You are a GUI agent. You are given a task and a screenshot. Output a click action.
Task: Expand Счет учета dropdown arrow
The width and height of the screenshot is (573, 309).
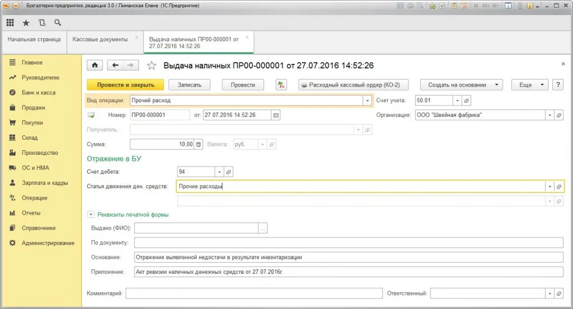point(458,101)
